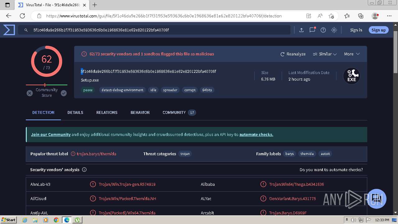398x224 pixels.
Task: Open Chrome from the taskbar
Action: [x=56, y=220]
